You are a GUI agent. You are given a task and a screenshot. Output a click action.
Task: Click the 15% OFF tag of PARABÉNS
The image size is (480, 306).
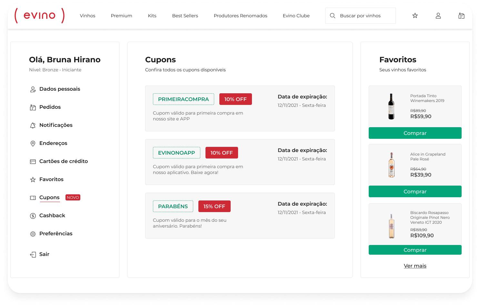tap(215, 206)
